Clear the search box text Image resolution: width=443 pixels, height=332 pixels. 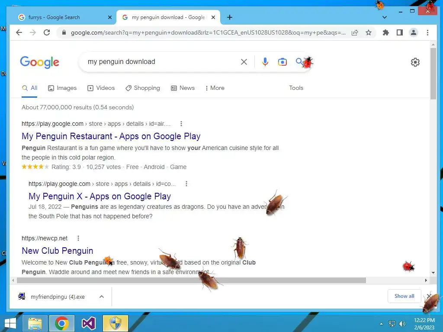(244, 62)
